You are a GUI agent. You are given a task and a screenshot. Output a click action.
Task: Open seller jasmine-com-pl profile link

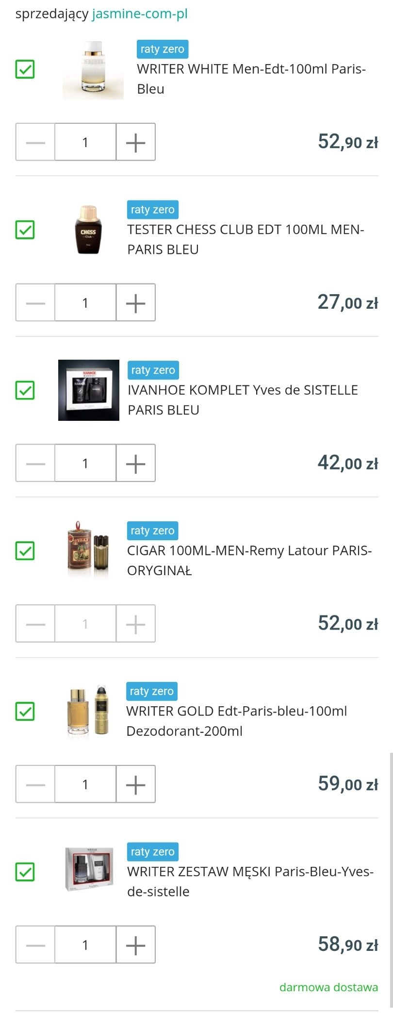point(140,14)
